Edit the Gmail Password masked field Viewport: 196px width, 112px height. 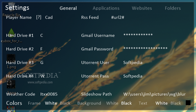click(145, 48)
